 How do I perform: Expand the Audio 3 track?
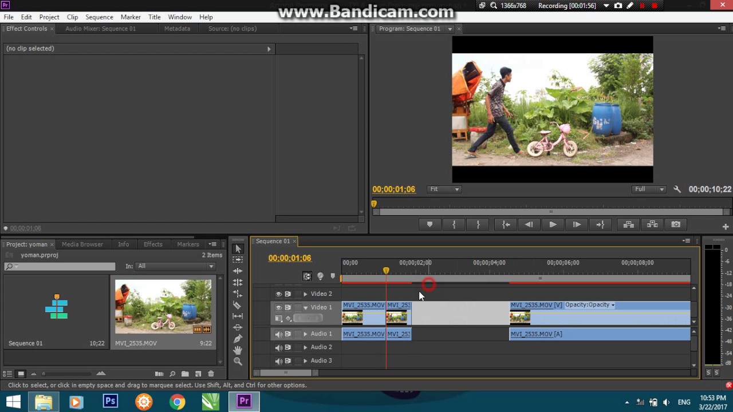click(305, 361)
